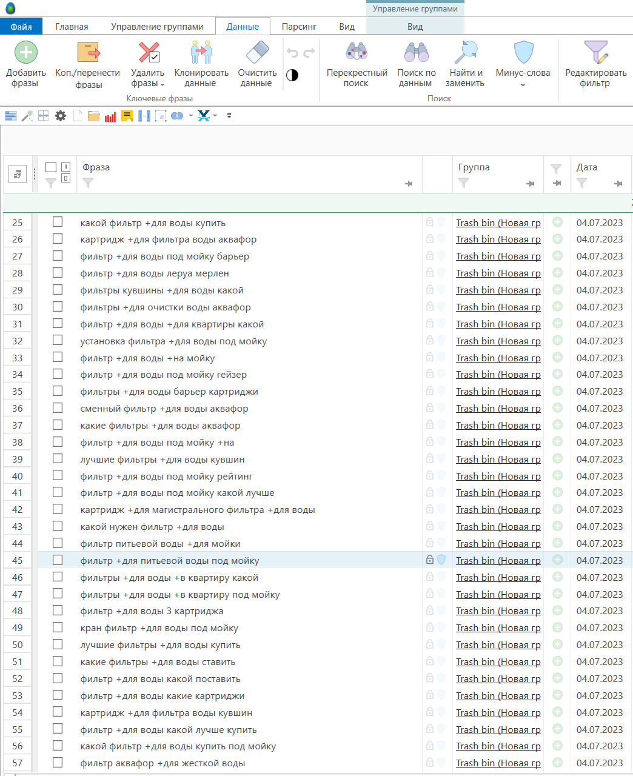Check the box for row 36
The height and width of the screenshot is (776, 633).
coord(58,408)
